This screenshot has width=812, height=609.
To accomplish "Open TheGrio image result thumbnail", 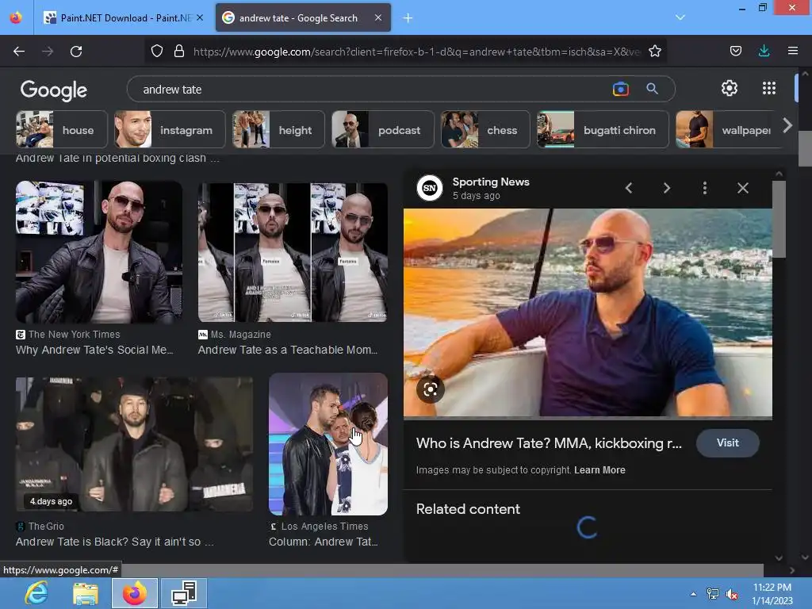I will (x=134, y=444).
